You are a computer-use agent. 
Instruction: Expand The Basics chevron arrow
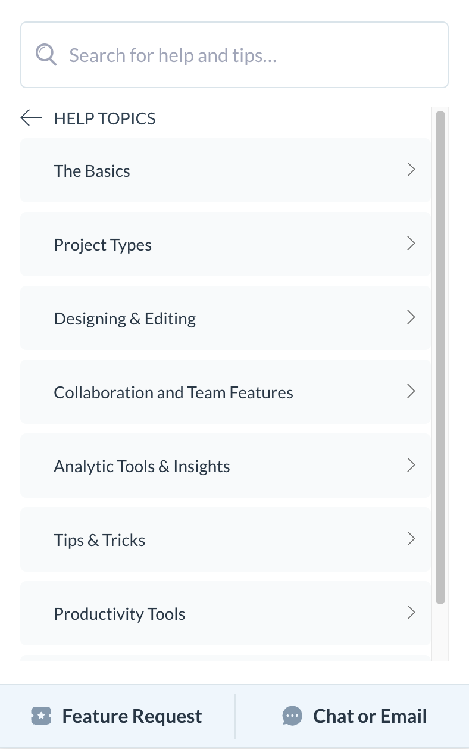point(411,170)
